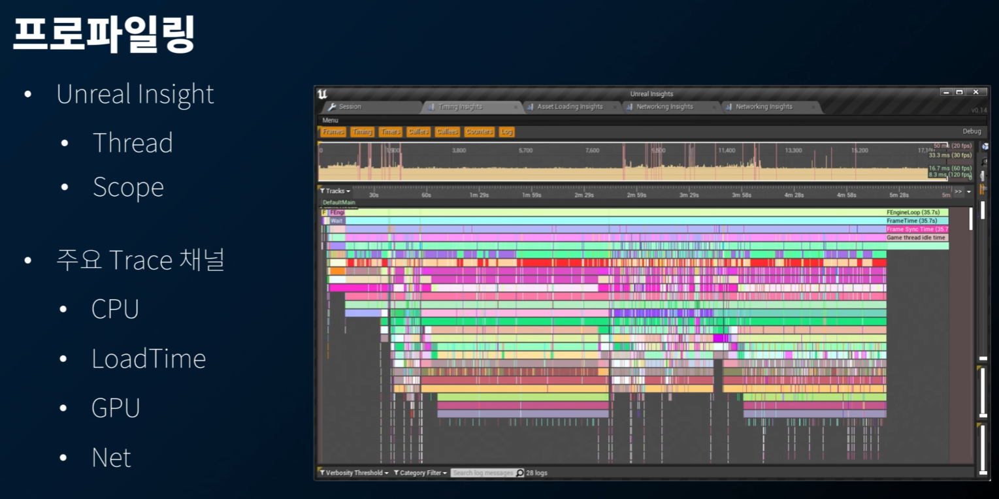
Task: Click the filter icon beside Category Filter
Action: click(x=396, y=473)
